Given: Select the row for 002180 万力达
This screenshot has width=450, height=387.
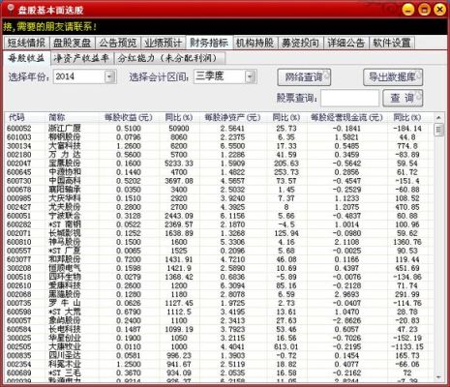Looking at the screenshot, I should pyautogui.click(x=219, y=155).
